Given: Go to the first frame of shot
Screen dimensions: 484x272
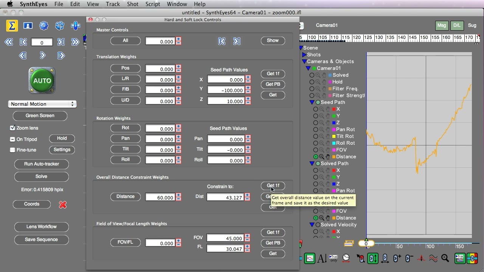Looking at the screenshot, I should point(23,42).
